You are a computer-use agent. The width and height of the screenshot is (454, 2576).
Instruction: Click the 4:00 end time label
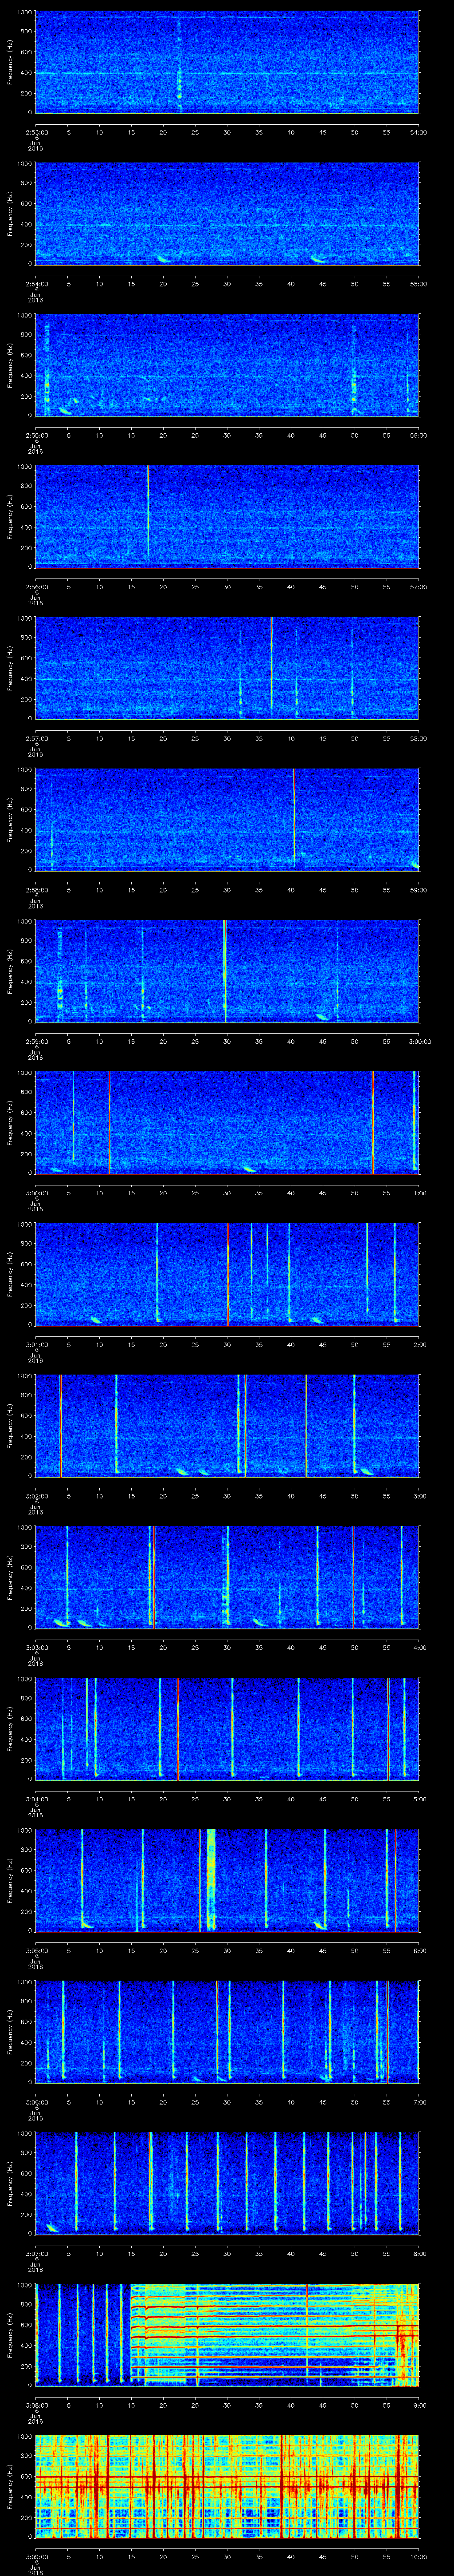pyautogui.click(x=420, y=1649)
